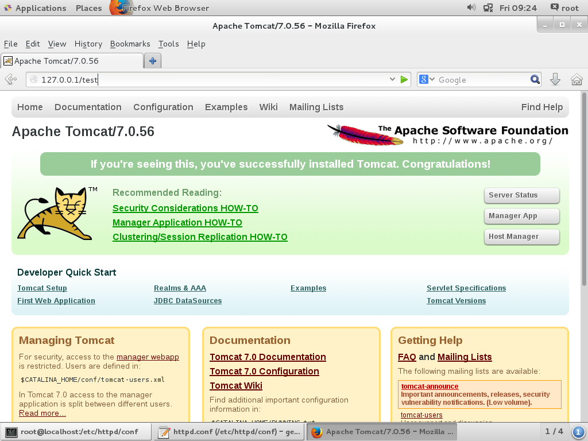This screenshot has width=588, height=441.
Task: Click the manager webapp link
Action: (x=148, y=357)
